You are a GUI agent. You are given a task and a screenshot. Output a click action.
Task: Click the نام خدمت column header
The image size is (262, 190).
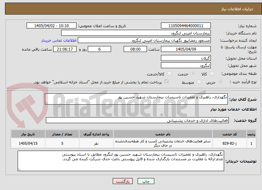[163, 134]
